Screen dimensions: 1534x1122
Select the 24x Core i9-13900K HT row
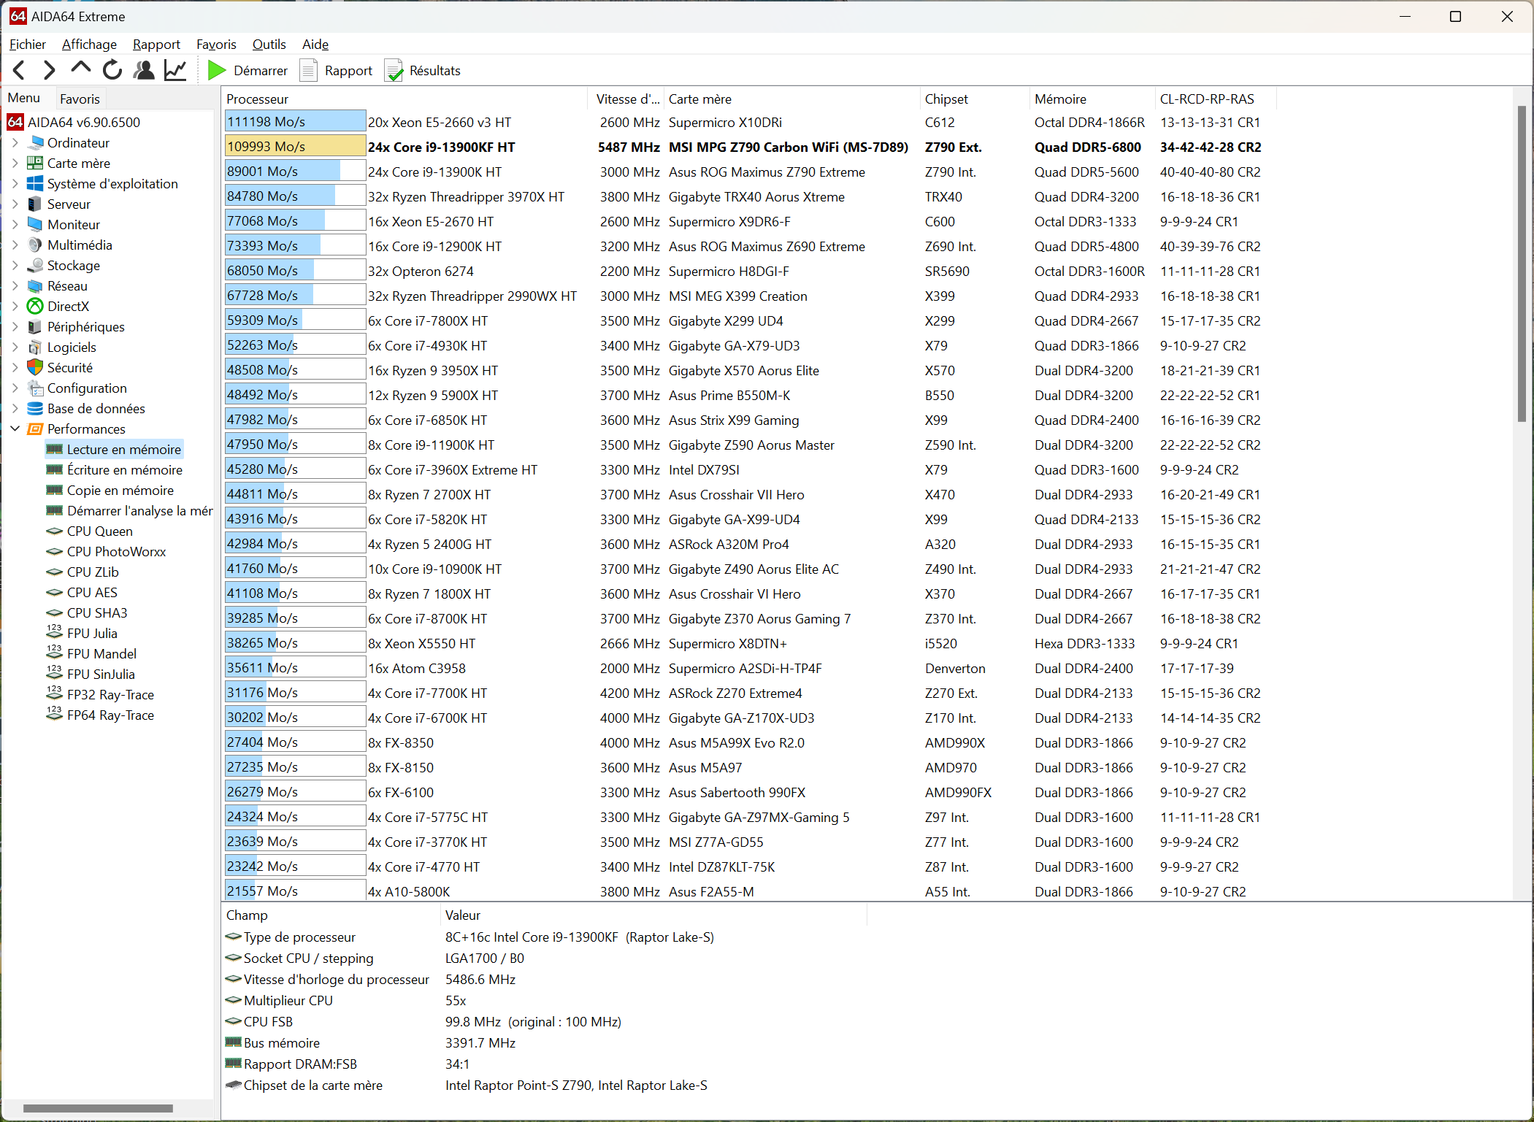434,172
